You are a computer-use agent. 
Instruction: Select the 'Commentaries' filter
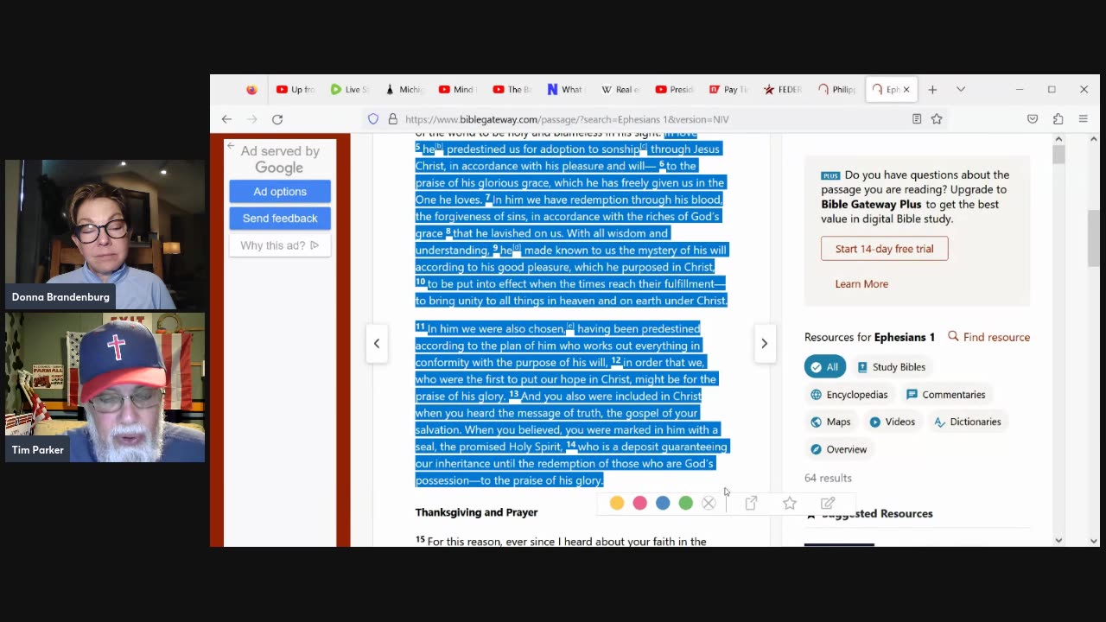(x=945, y=395)
